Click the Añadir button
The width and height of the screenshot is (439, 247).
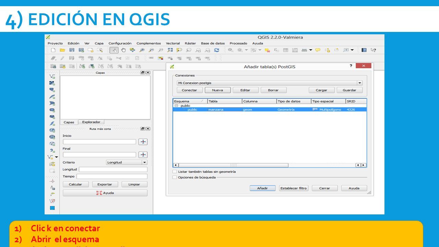262,188
